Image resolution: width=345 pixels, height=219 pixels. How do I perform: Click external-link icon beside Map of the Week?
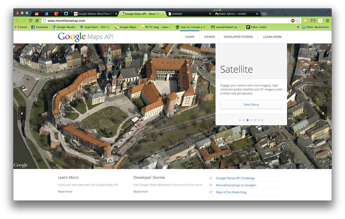pos(211,192)
